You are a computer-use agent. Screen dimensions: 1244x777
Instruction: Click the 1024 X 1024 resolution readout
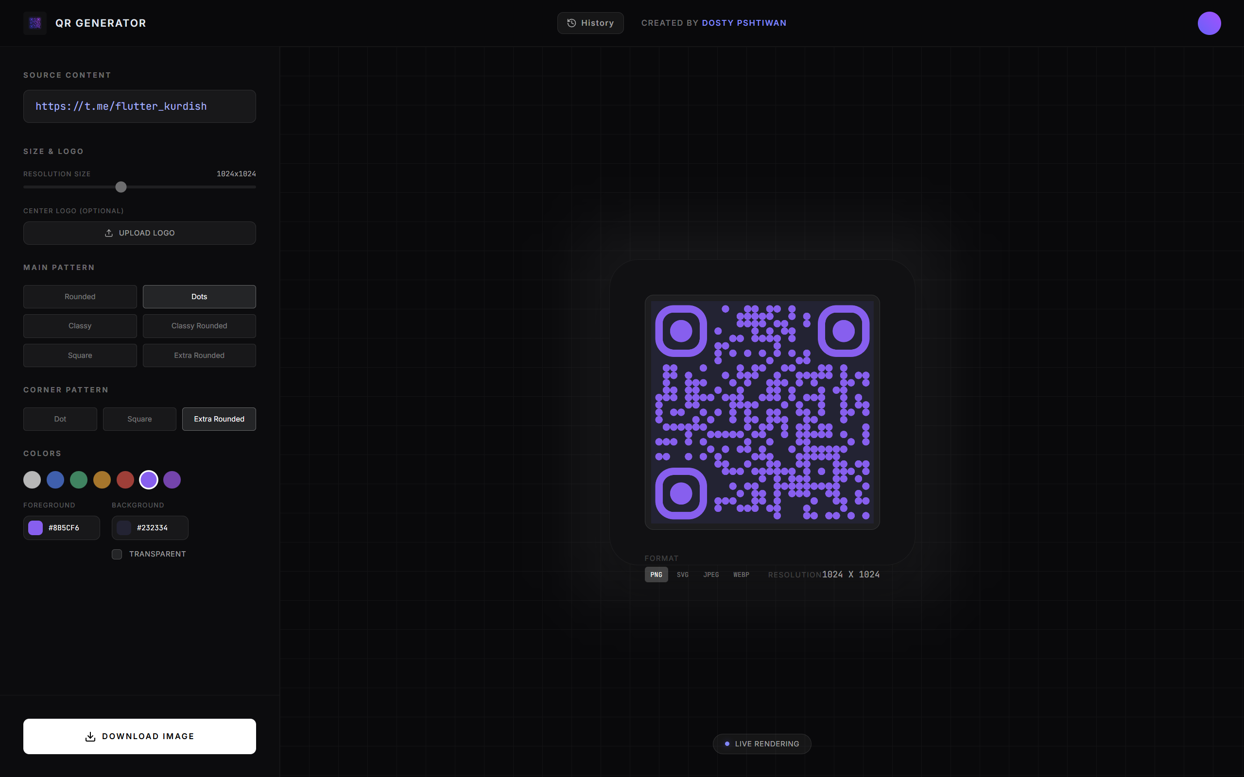pos(851,574)
